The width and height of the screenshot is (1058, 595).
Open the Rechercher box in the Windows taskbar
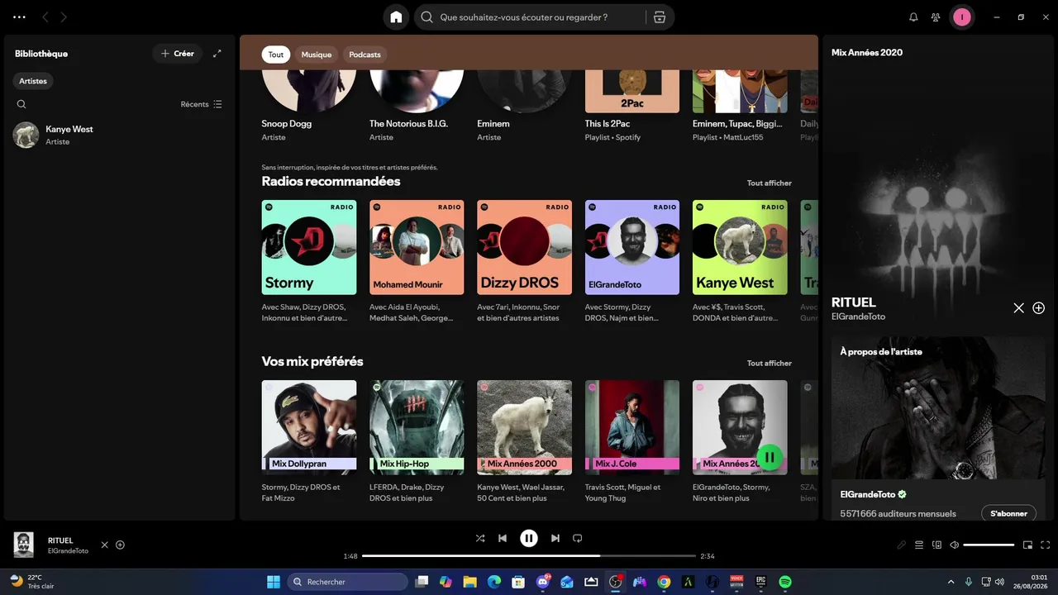(348, 582)
